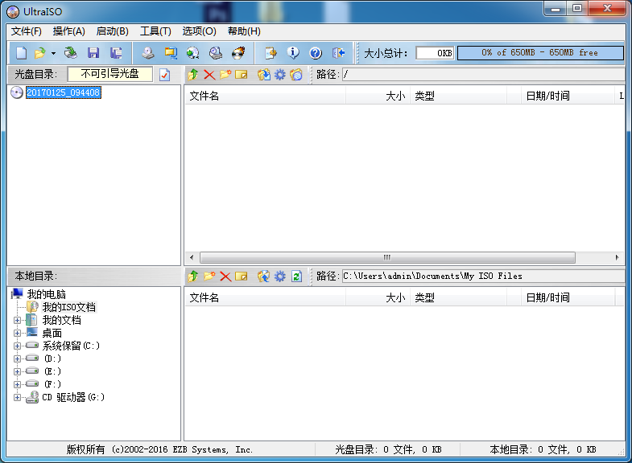Expand the CD 驱动器 (G:) node
The width and height of the screenshot is (632, 463).
tap(17, 397)
